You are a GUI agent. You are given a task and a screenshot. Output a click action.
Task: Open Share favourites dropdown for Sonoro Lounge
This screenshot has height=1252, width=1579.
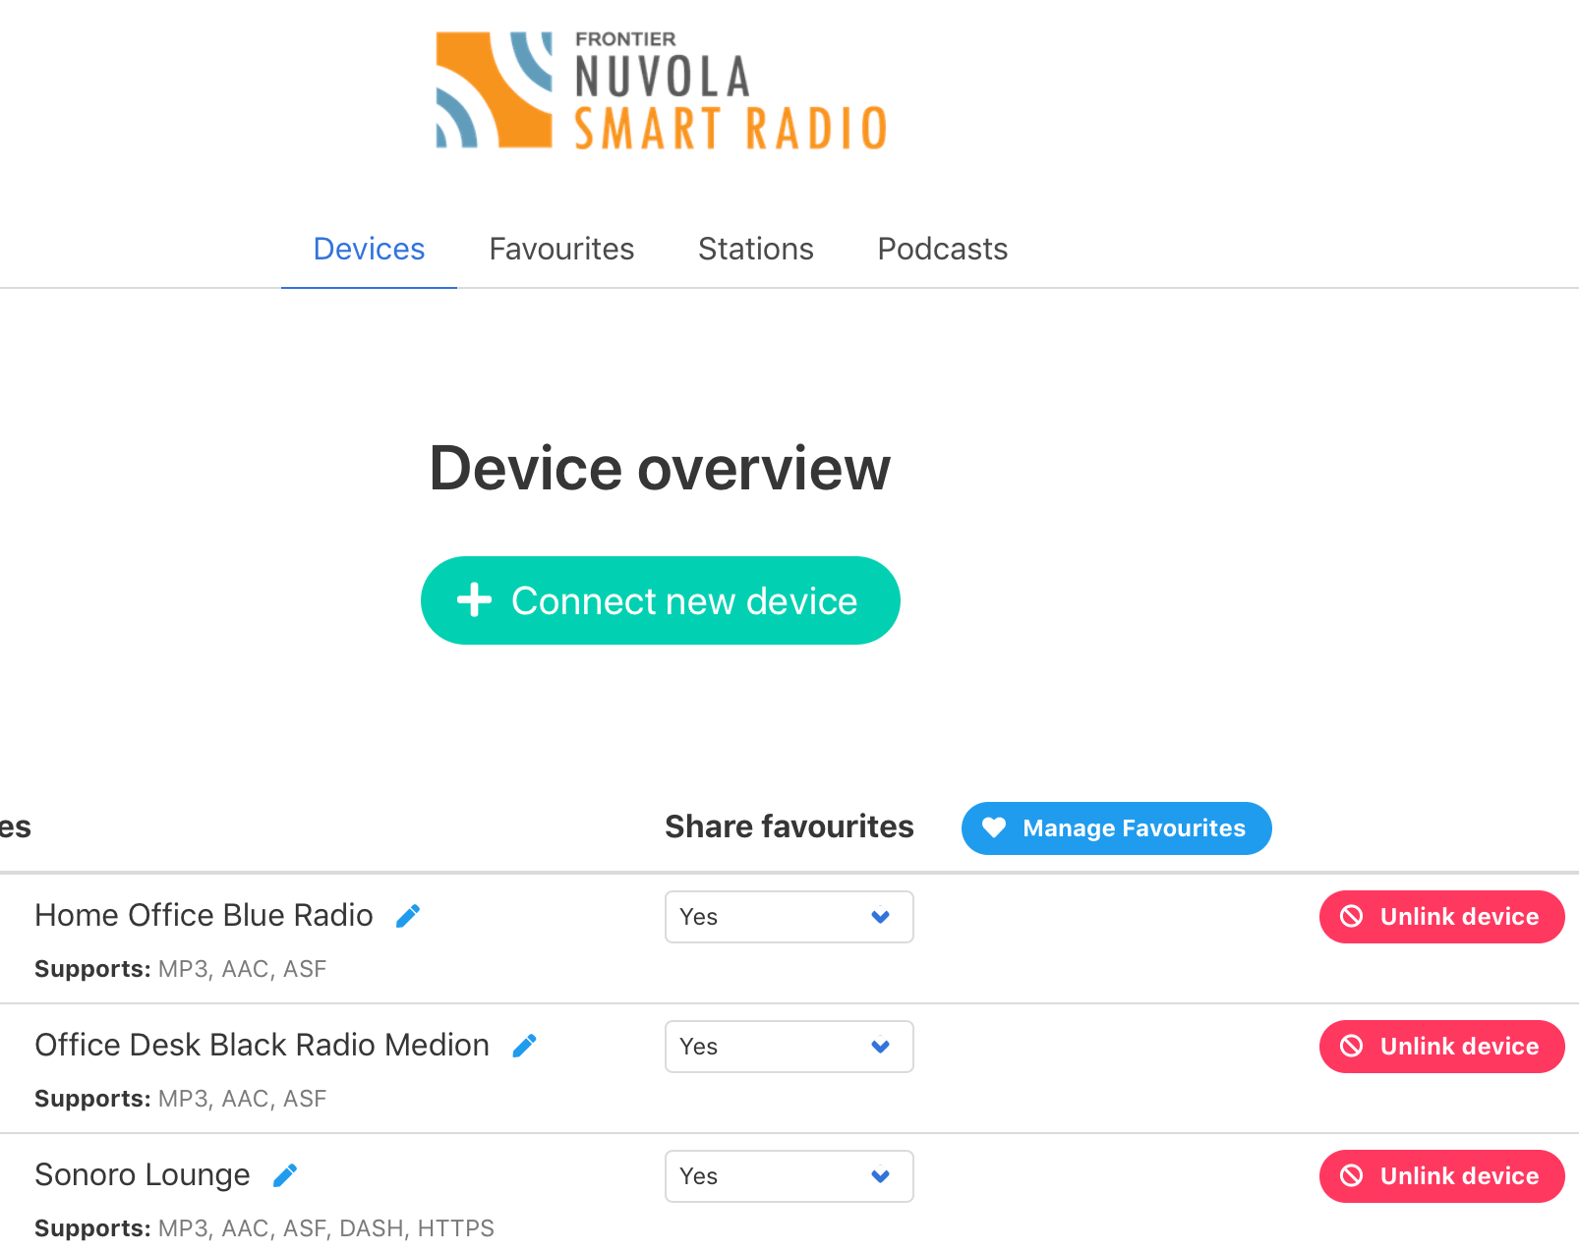click(789, 1176)
